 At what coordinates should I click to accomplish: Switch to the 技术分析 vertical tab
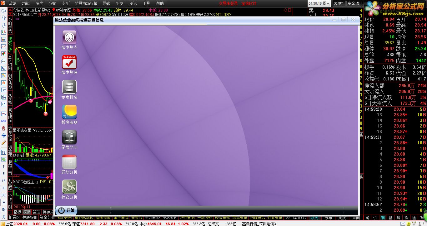tap(10, 44)
